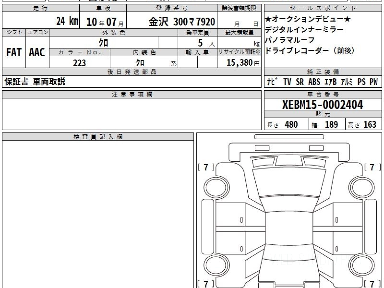
Task: Select exterior color value クロ
Action: 103,43
